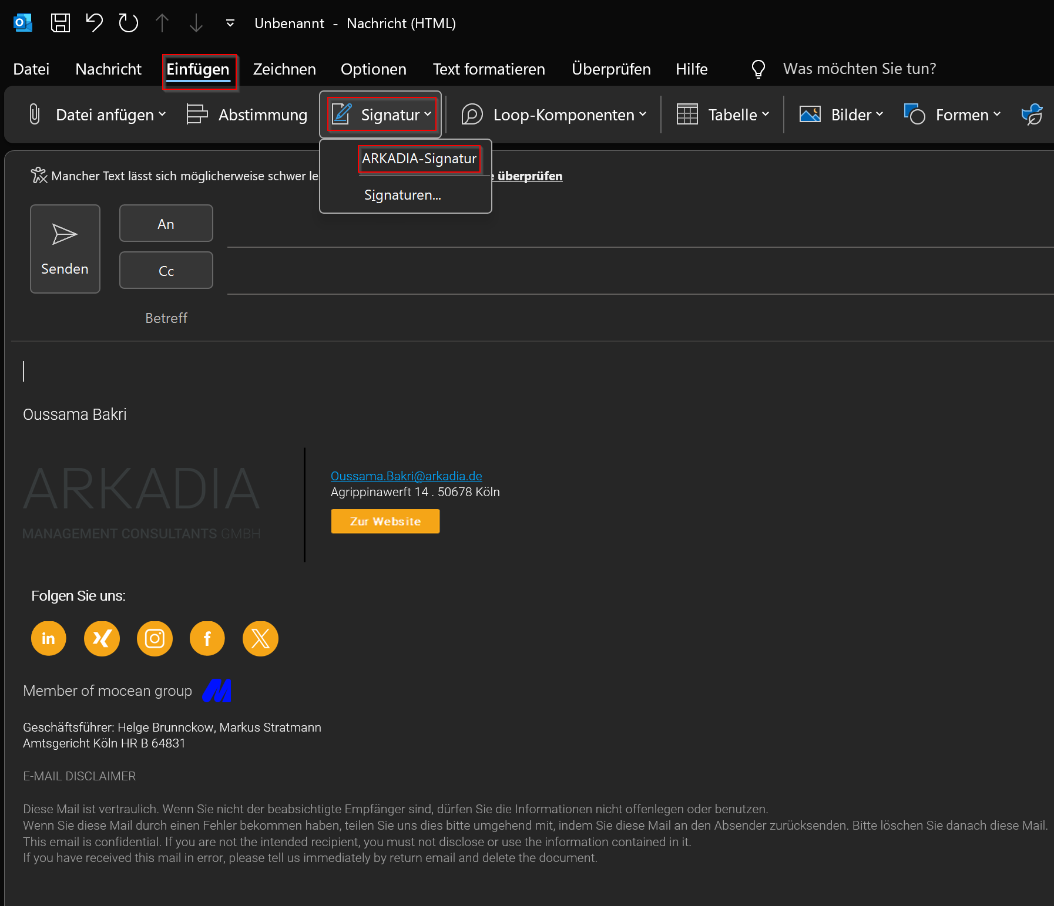Viewport: 1054px width, 906px height.
Task: Click the 'Geschäftsführer: Helge Brunnckow, Markus Stratmann' line
Action: click(172, 728)
